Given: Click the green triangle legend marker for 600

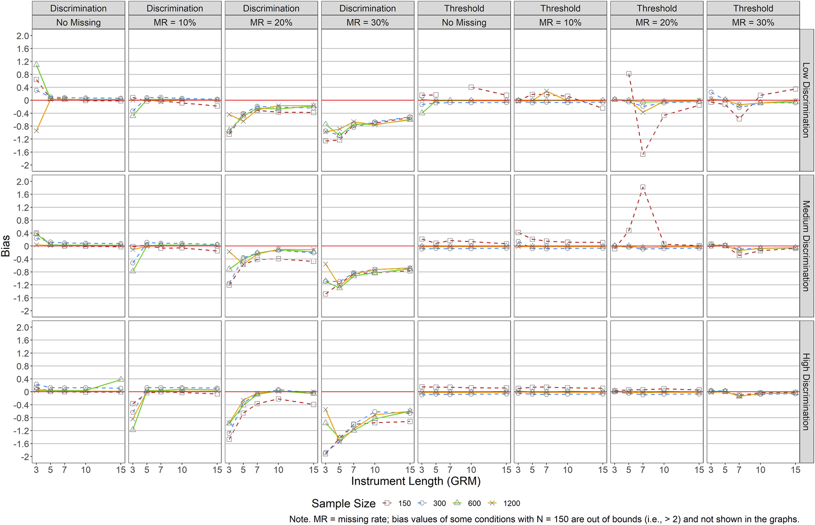Looking at the screenshot, I should (x=457, y=503).
